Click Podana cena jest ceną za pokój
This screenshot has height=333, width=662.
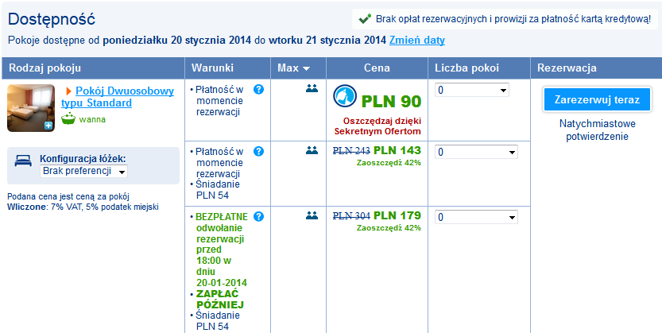point(68,196)
